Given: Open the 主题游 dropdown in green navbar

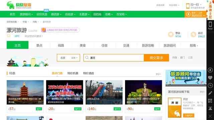Looking at the screenshot, I should [x=84, y=14].
